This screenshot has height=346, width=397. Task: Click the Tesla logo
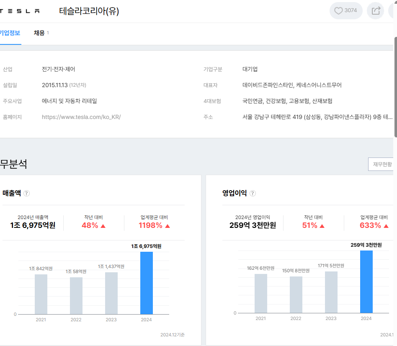[20, 11]
